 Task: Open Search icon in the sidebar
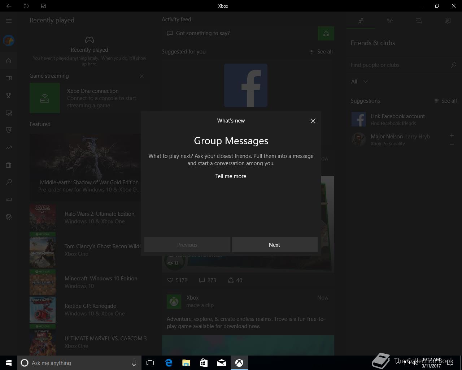tap(9, 182)
